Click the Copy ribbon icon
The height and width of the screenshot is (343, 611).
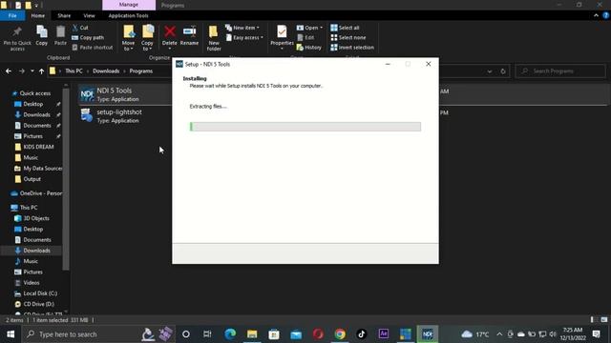click(42, 36)
